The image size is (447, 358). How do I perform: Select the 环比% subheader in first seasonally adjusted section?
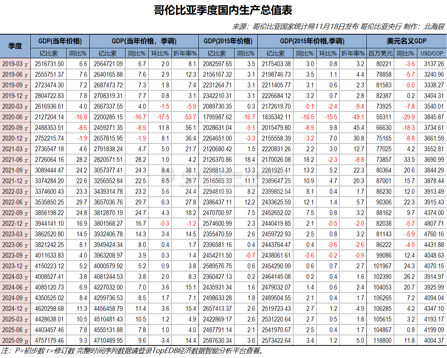(160, 53)
